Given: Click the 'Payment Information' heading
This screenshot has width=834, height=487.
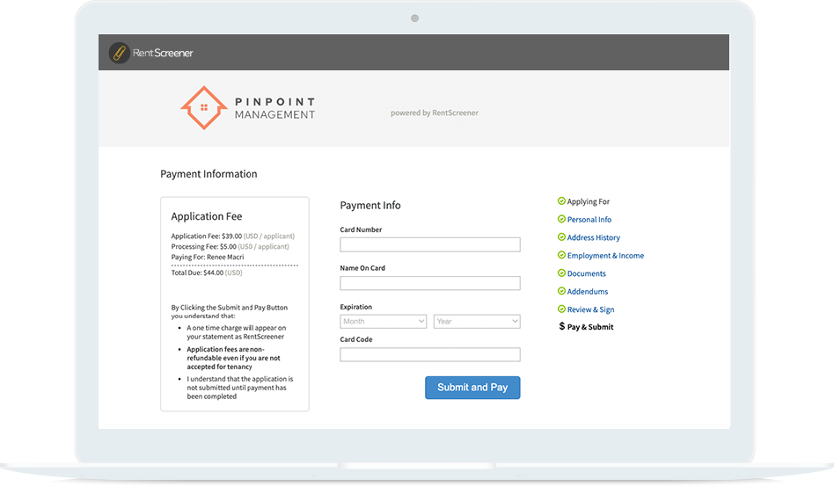Looking at the screenshot, I should pos(208,174).
